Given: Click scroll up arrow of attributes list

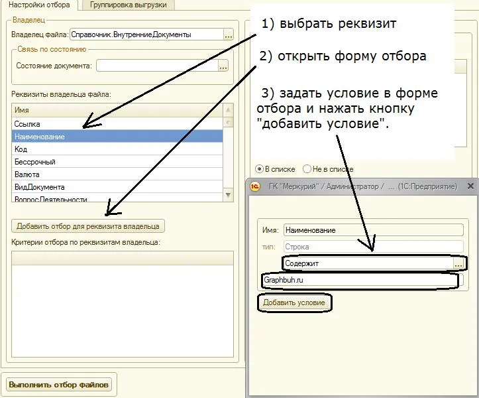Looking at the screenshot, I should point(228,110).
